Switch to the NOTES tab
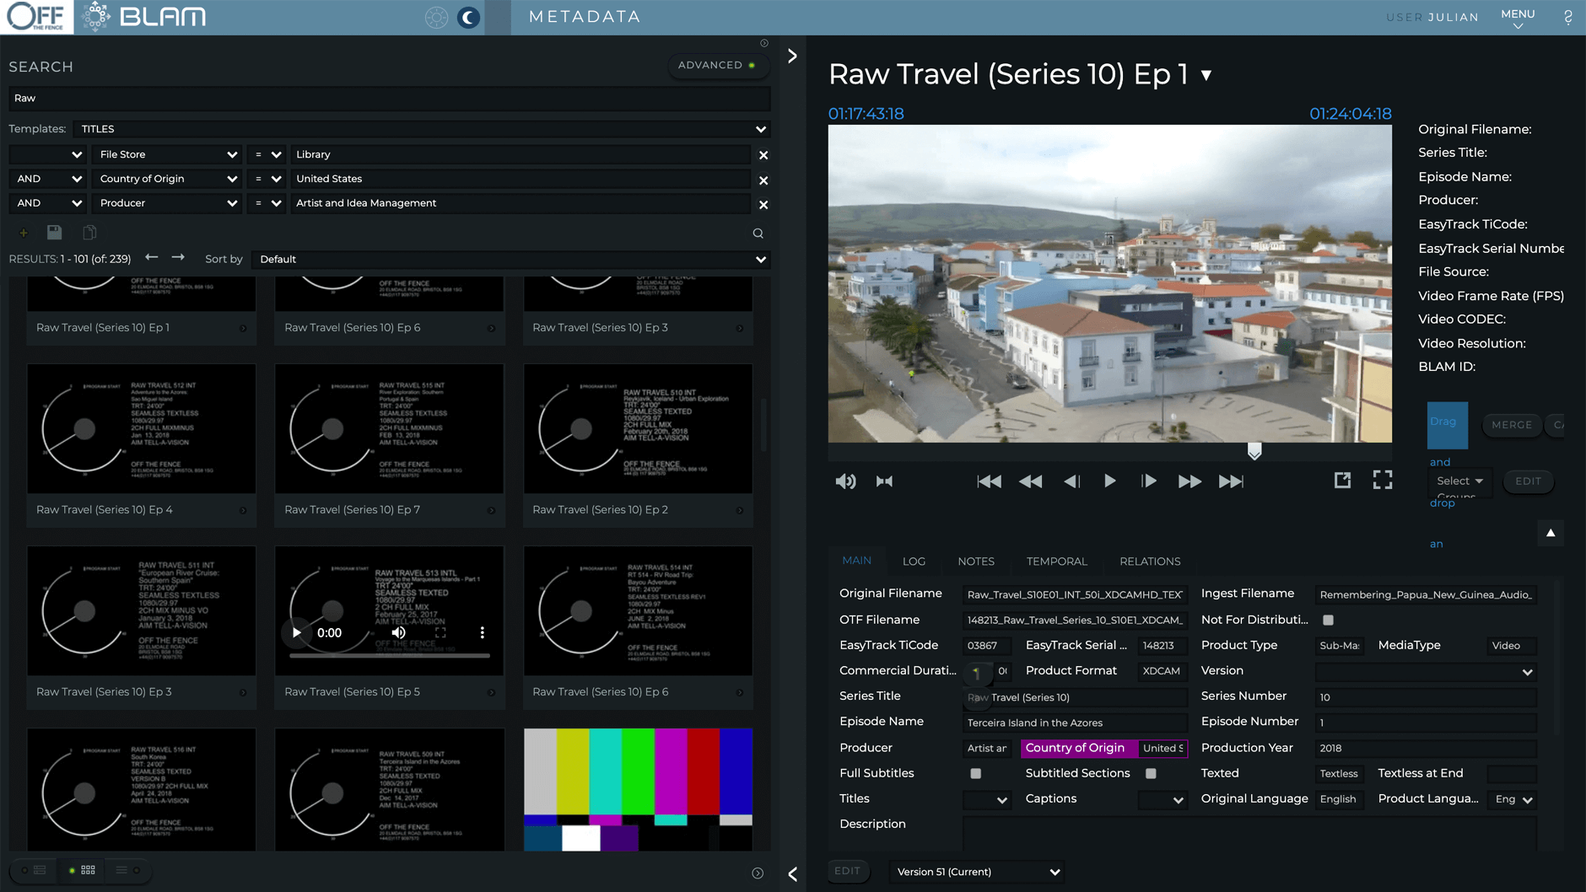 [976, 562]
